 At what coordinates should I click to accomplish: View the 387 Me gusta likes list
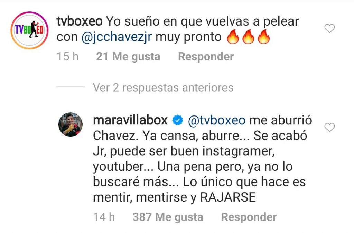(x=168, y=217)
